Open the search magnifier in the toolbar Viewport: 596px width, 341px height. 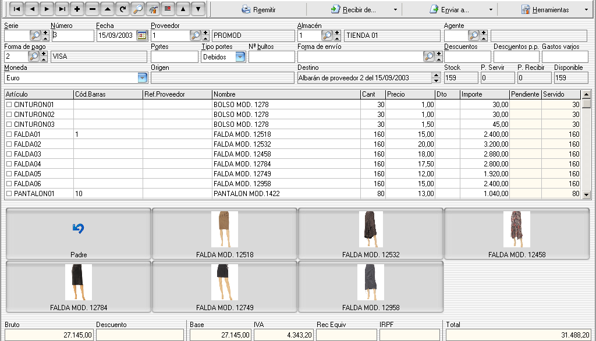138,9
